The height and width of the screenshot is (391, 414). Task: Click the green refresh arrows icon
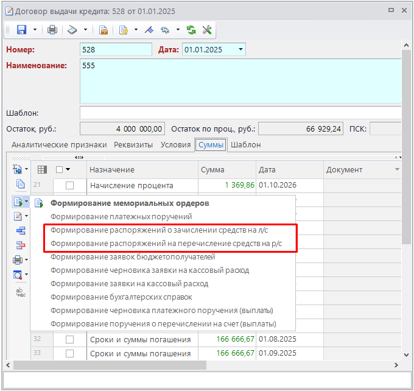[x=191, y=30]
